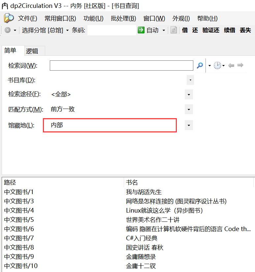Screen dimensions: 255x272
Task: Click the 检索途径 value <全部>
Action: tap(61, 94)
